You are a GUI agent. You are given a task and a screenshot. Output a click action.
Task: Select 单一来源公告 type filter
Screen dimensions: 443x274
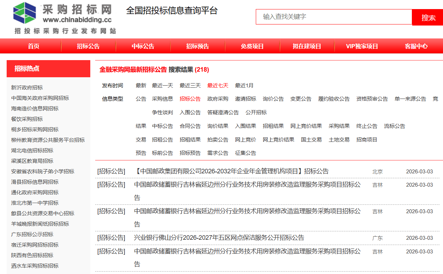410,99
